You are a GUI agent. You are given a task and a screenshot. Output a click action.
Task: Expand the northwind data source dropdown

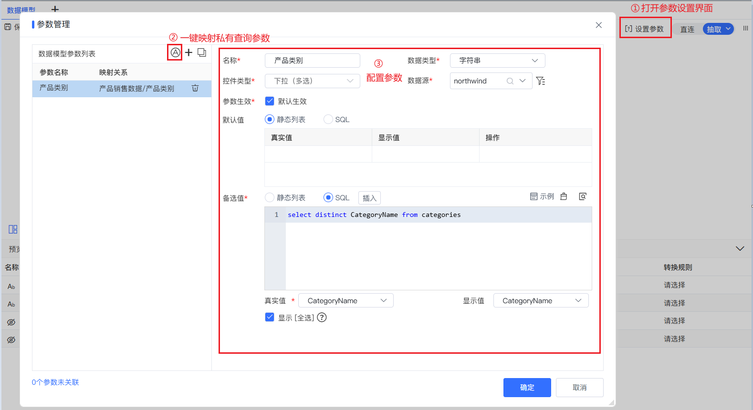[523, 81]
